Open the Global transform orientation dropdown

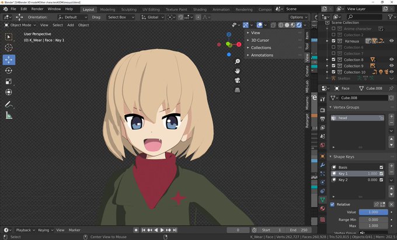(x=153, y=17)
